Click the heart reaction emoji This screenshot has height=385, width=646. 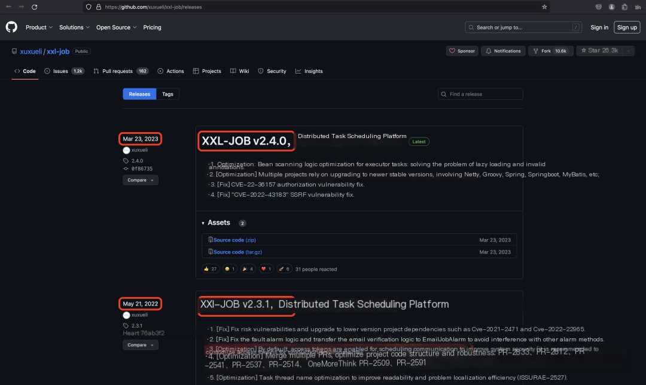pyautogui.click(x=264, y=269)
